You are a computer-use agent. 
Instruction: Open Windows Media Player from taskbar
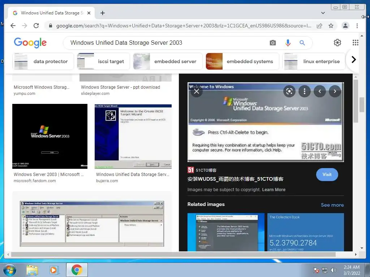coord(53,271)
